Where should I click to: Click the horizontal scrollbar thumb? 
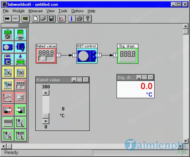(x=9, y=146)
